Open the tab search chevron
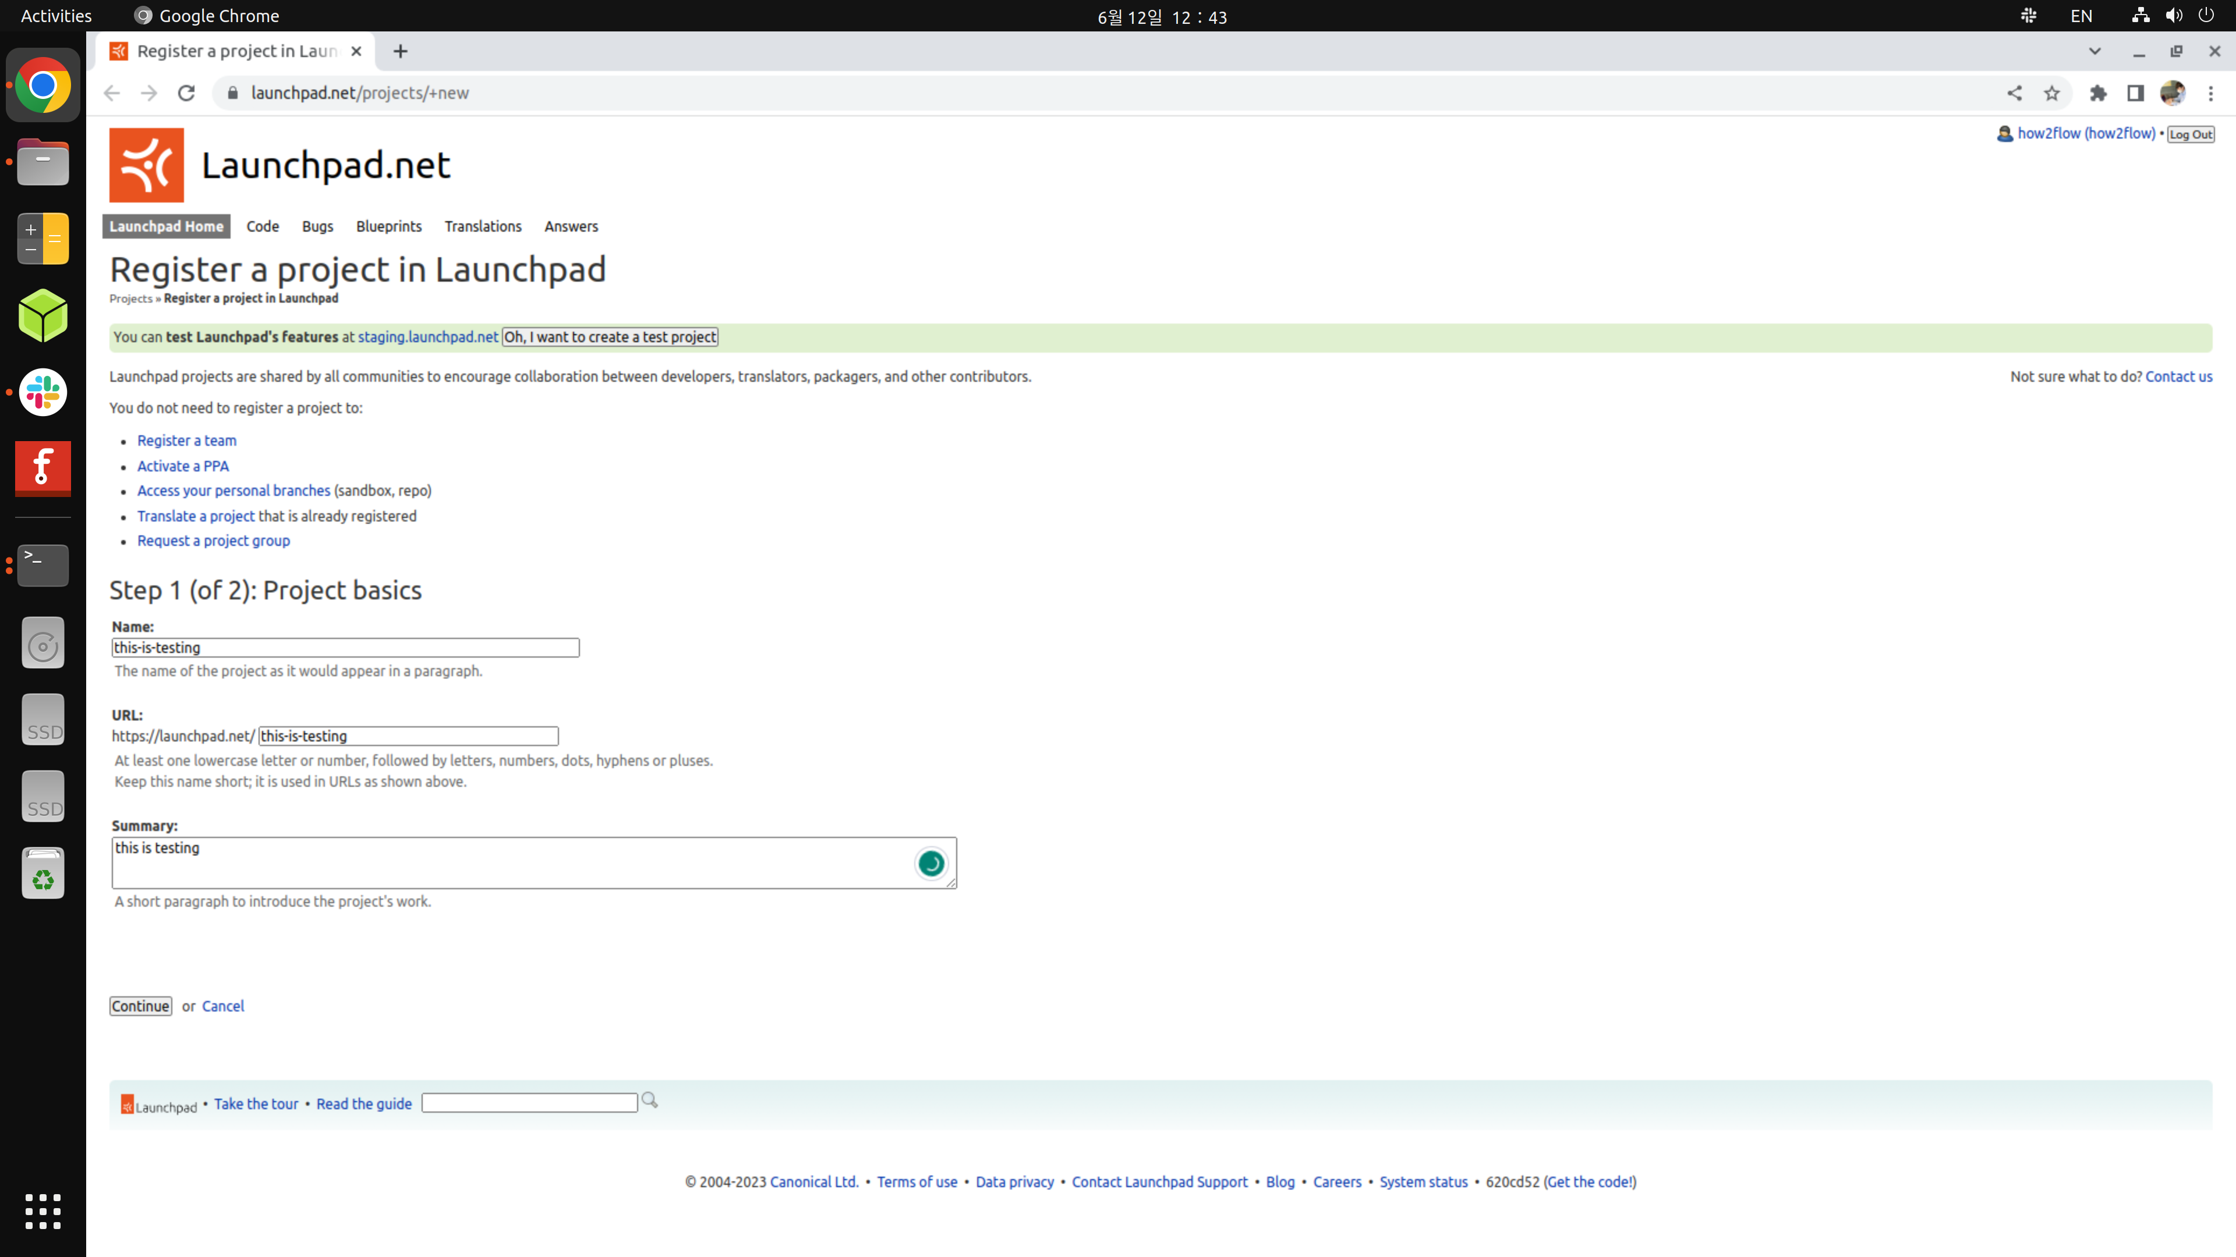This screenshot has width=2236, height=1257. pos(2095,51)
